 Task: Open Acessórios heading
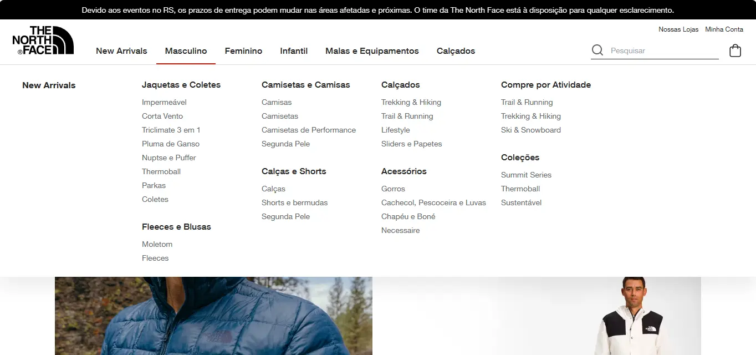click(404, 171)
